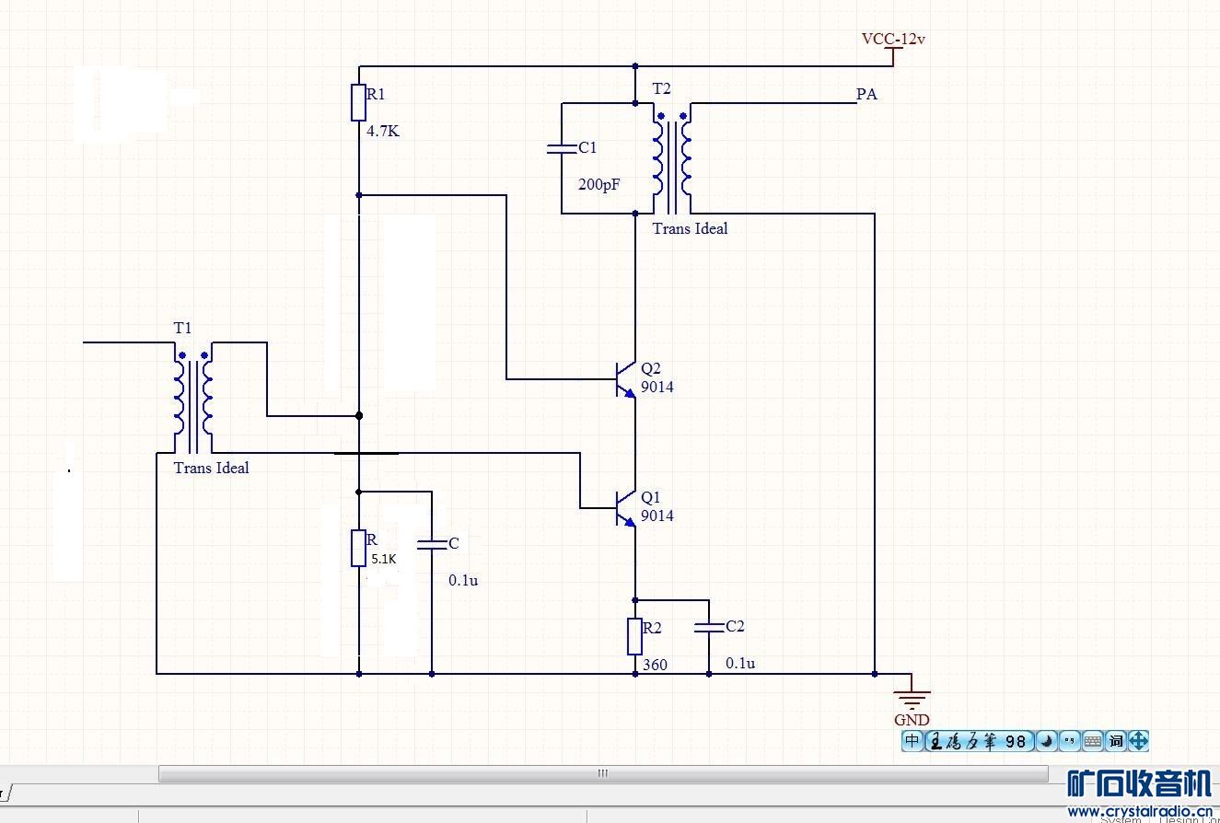Click the IME bar four-arrow move handle
Image resolution: width=1220 pixels, height=823 pixels.
[x=1138, y=740]
